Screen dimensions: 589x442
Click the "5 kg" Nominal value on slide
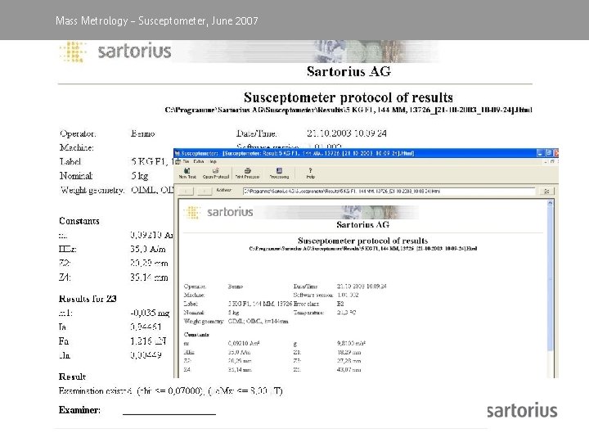(x=139, y=176)
